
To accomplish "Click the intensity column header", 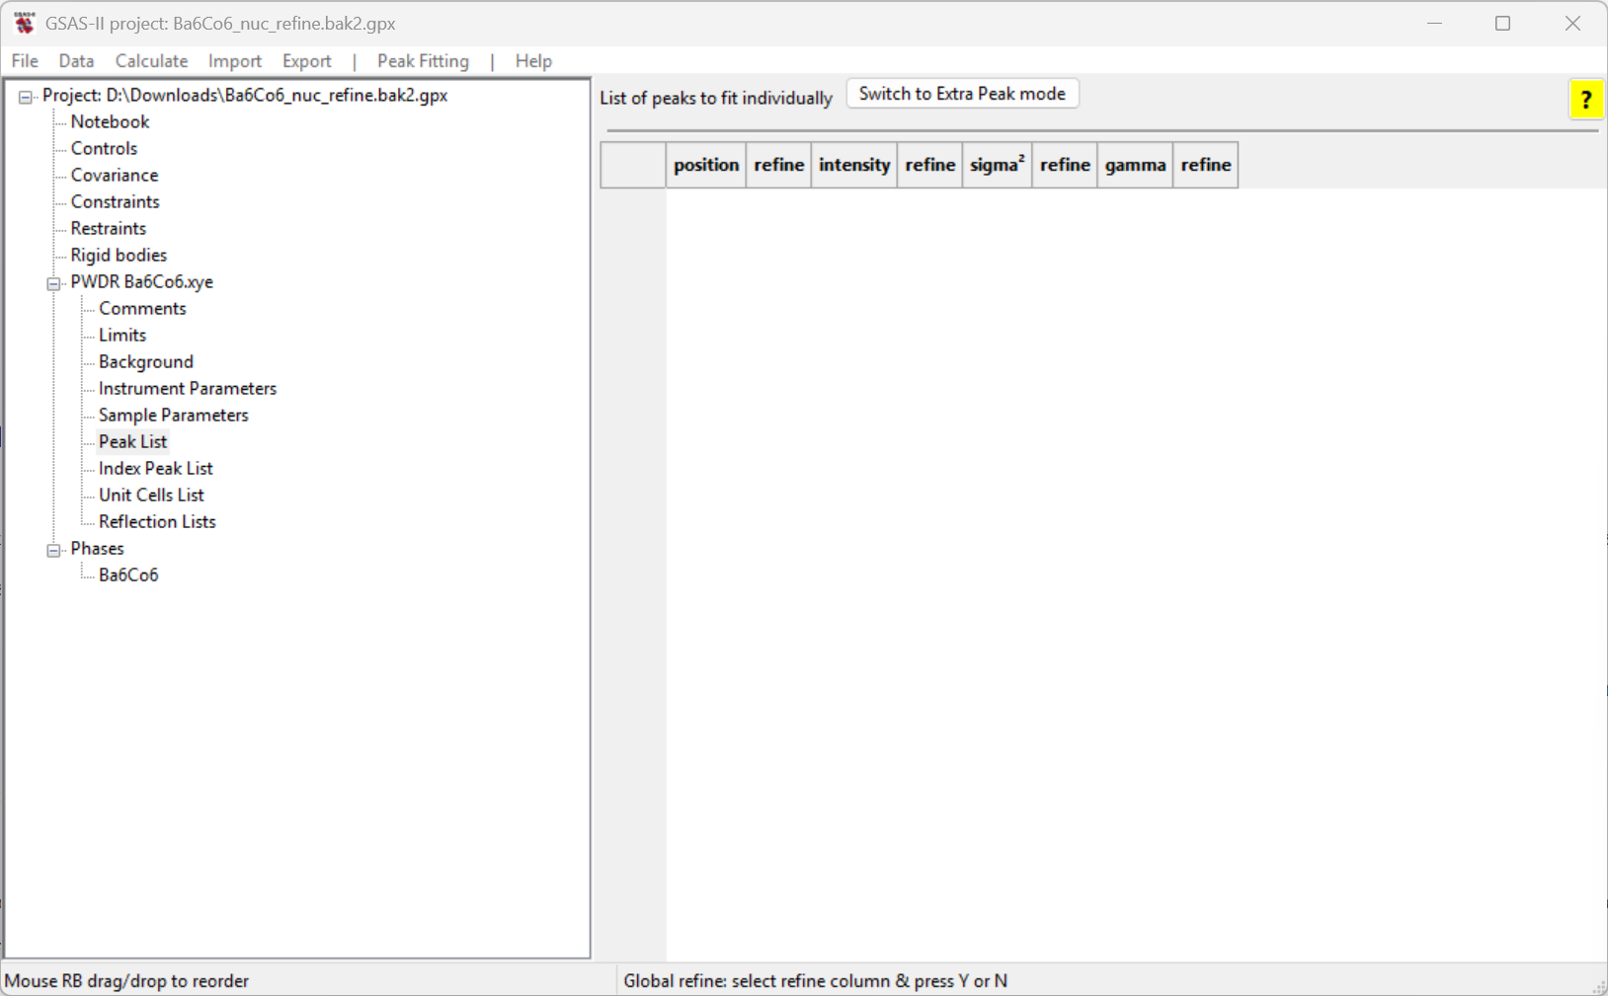I will point(854,165).
